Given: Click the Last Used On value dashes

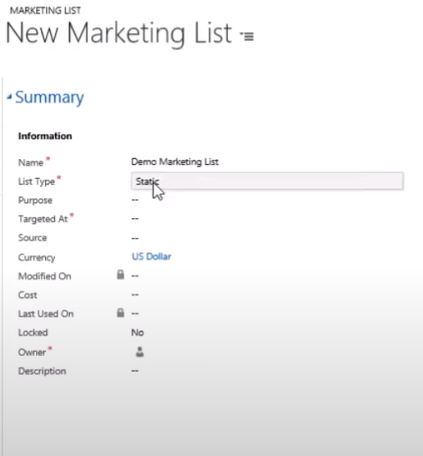Looking at the screenshot, I should [x=135, y=313].
